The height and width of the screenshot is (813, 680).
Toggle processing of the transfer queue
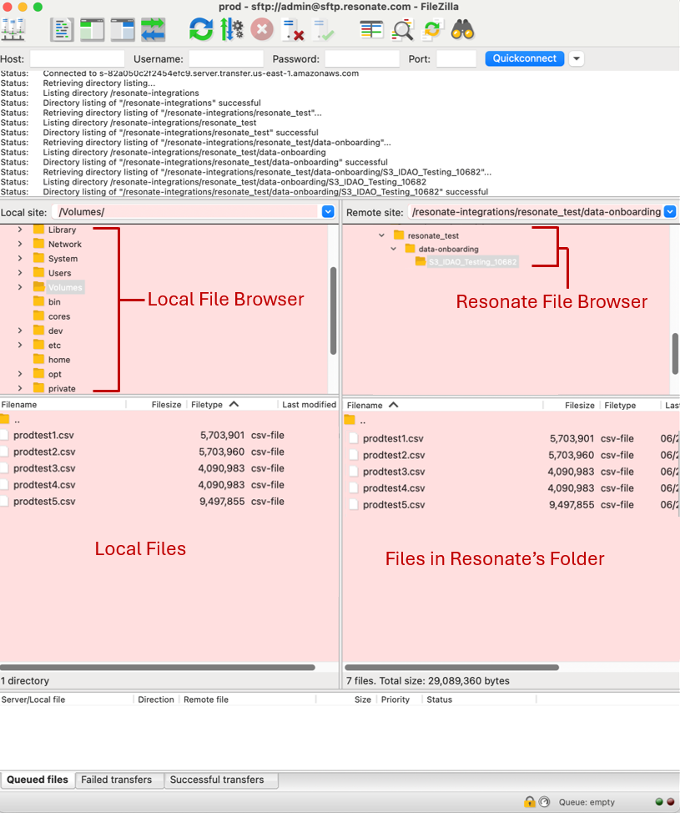[232, 29]
